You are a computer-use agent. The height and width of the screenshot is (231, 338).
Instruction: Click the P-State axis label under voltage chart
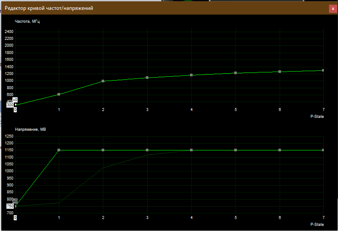[317, 224]
